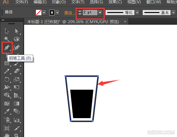The width and height of the screenshot is (177, 137).
Task: Select the Lasso tool
Action: click(17, 39)
